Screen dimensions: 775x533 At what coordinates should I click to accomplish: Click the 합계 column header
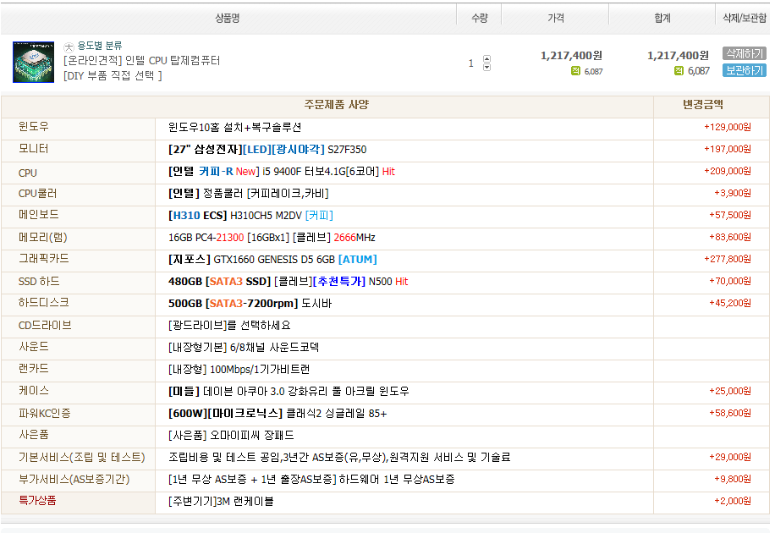(x=662, y=19)
